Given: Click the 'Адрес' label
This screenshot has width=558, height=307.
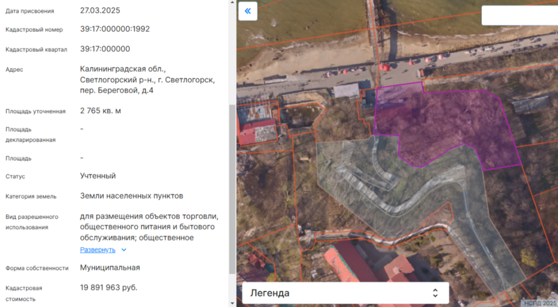Looking at the screenshot, I should point(14,70).
